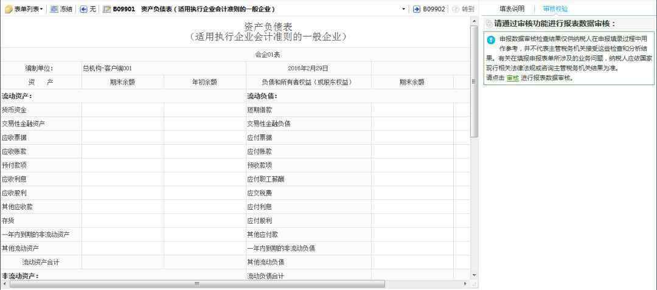This screenshot has width=657, height=290.
Task: Select the 存货 年初余额 input cell
Action: [204, 220]
